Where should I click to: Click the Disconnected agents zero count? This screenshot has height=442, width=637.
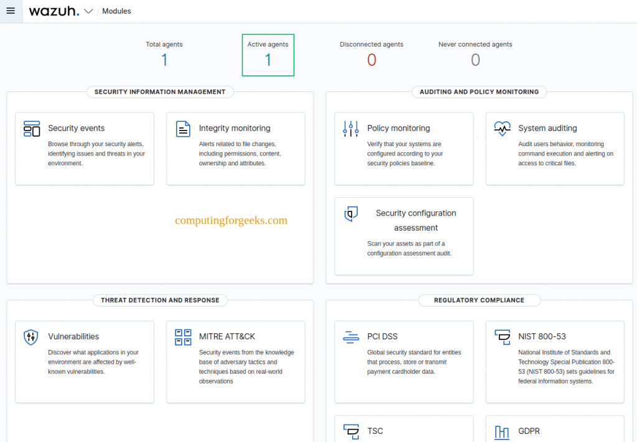tap(371, 60)
